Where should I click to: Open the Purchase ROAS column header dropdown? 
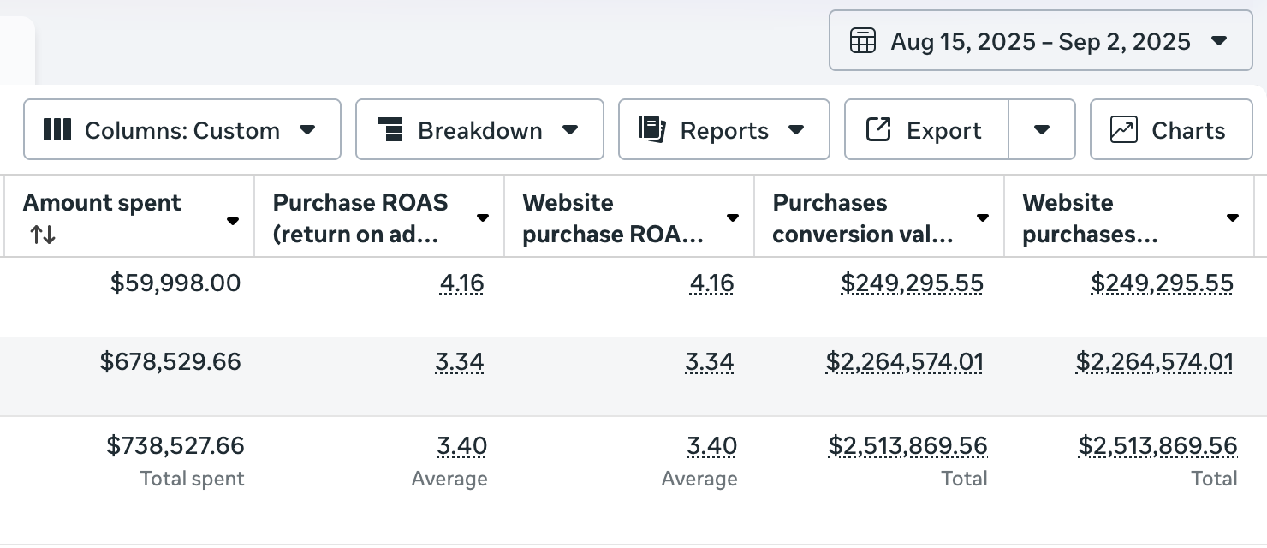tap(482, 217)
